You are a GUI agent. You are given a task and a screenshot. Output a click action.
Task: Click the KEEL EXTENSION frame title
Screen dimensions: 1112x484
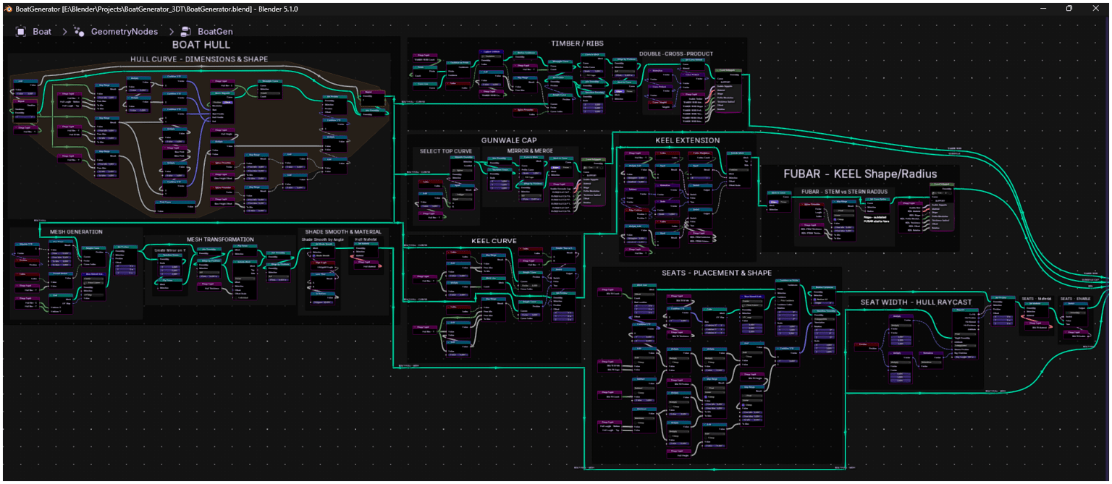tap(688, 140)
